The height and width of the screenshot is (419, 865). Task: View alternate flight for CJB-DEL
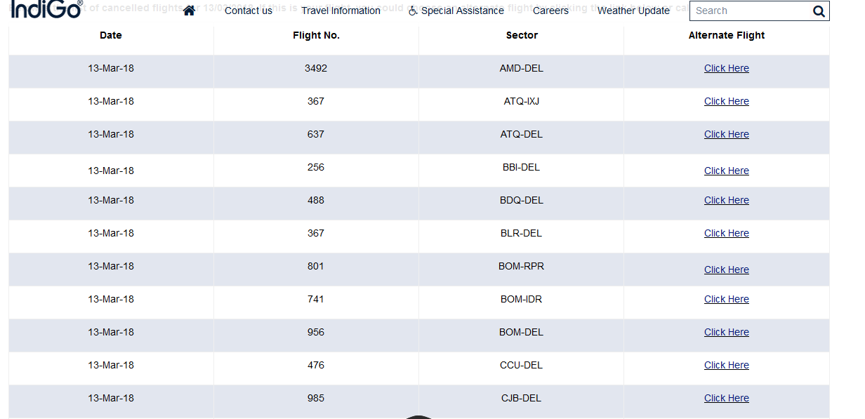click(726, 398)
